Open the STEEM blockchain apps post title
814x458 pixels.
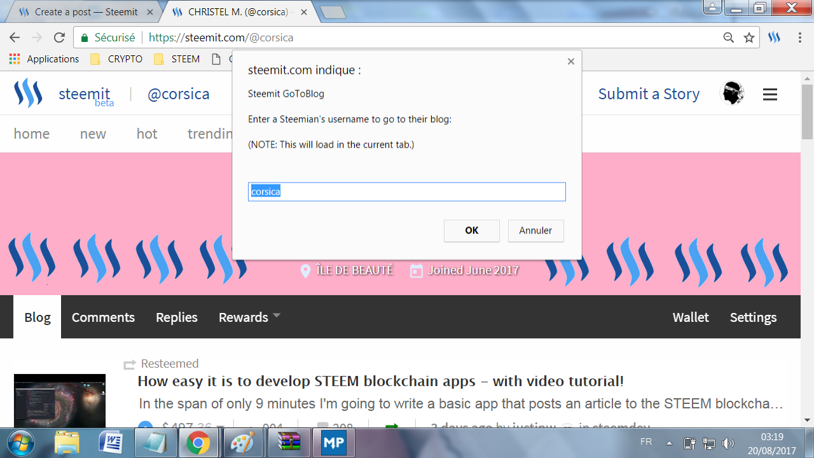click(x=381, y=381)
